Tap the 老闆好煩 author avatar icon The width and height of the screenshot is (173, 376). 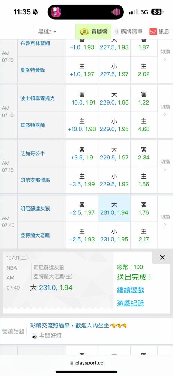click(x=35, y=336)
